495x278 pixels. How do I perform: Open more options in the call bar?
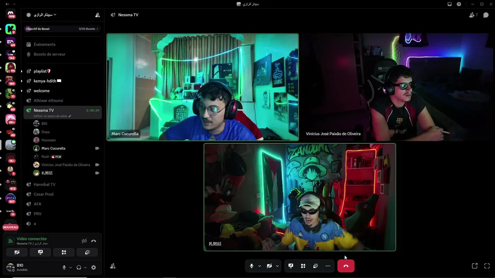pos(328,266)
